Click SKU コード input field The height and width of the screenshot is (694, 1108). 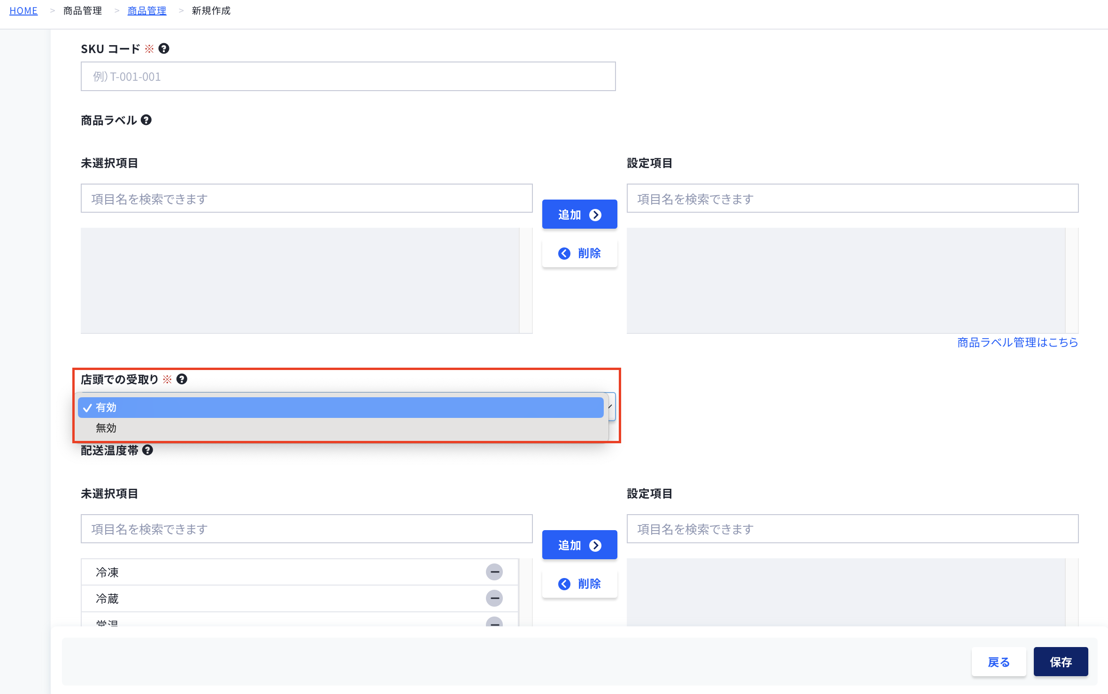click(348, 77)
